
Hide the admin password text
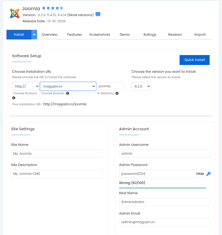(x=200, y=174)
